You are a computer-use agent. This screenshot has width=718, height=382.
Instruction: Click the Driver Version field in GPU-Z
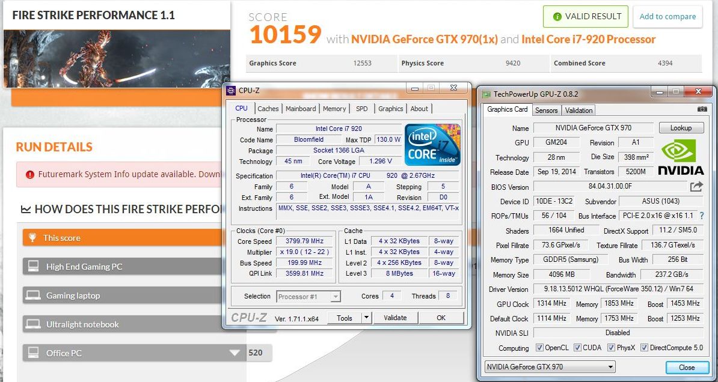click(619, 289)
